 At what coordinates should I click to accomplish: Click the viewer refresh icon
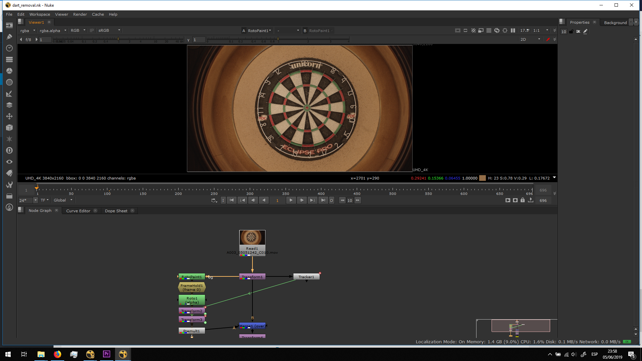pyautogui.click(x=497, y=30)
